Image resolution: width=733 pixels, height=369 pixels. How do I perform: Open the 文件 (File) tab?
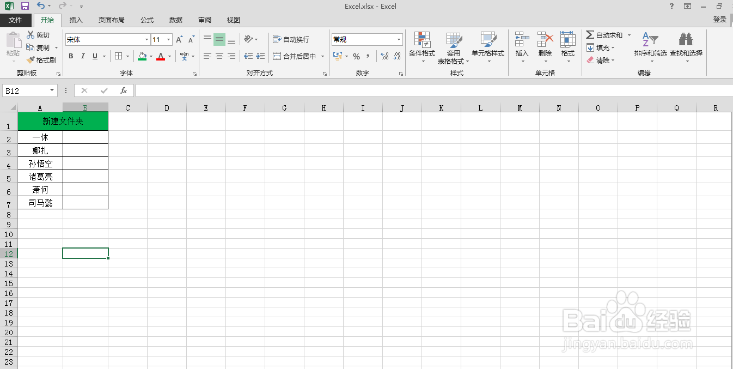pyautogui.click(x=15, y=20)
